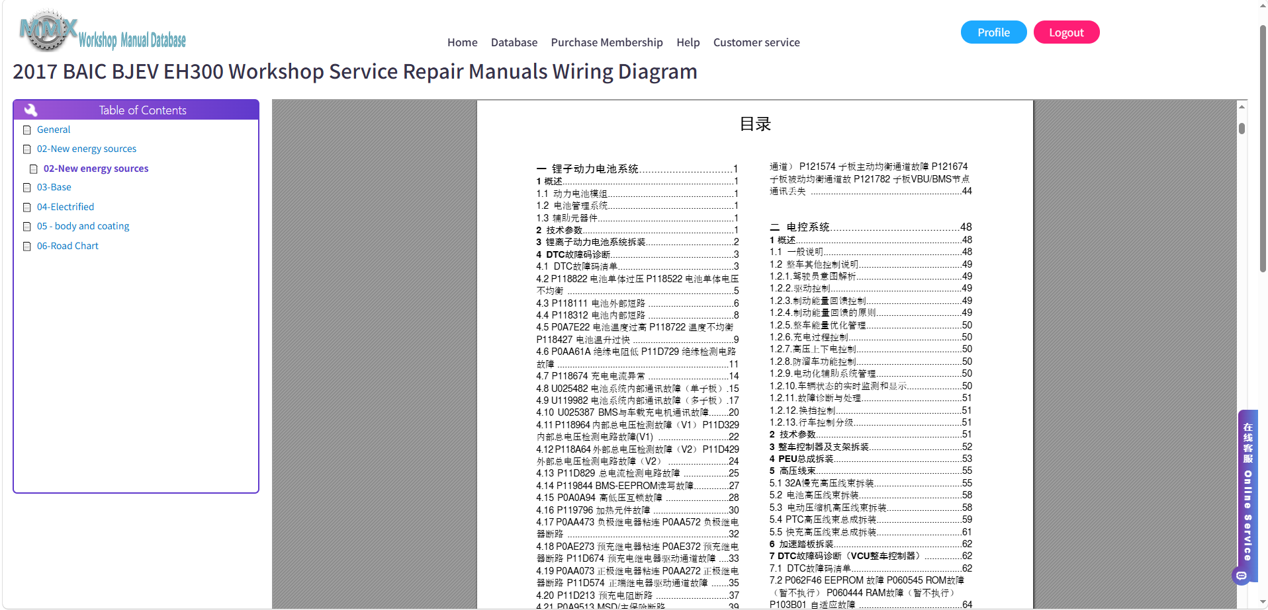Click the browser page scroll-up arrow
The image size is (1268, 610).
(1263, 6)
